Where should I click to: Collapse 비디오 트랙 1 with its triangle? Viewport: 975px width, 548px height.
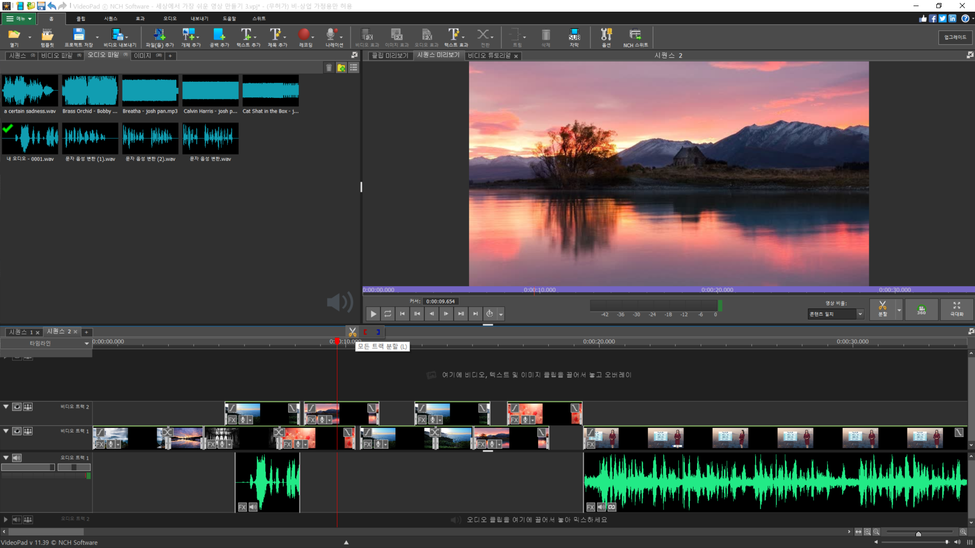pos(6,431)
